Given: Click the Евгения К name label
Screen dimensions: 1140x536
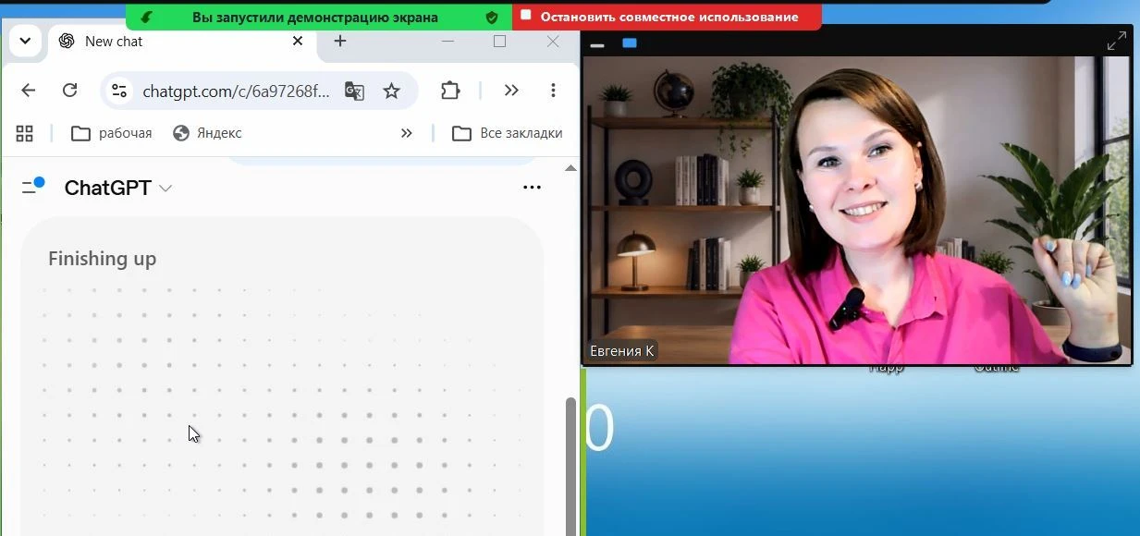Looking at the screenshot, I should tap(622, 351).
